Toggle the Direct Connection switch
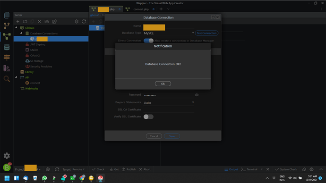Viewport: 326px width, 183px height. click(x=148, y=41)
